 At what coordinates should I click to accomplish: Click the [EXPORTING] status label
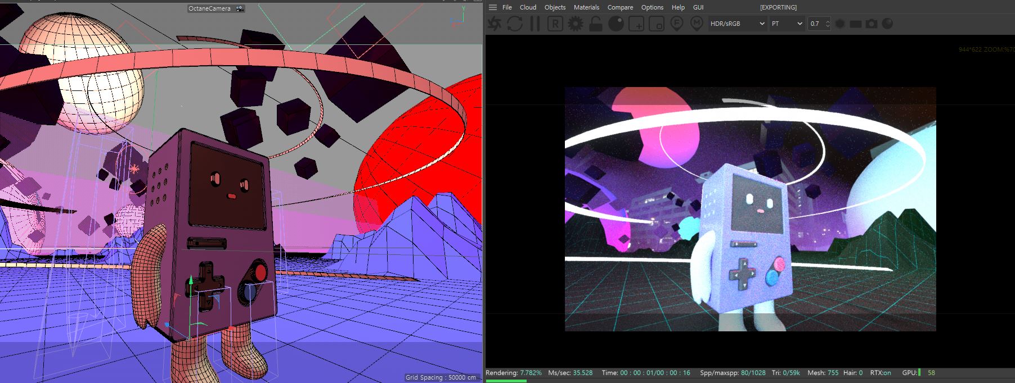(778, 7)
